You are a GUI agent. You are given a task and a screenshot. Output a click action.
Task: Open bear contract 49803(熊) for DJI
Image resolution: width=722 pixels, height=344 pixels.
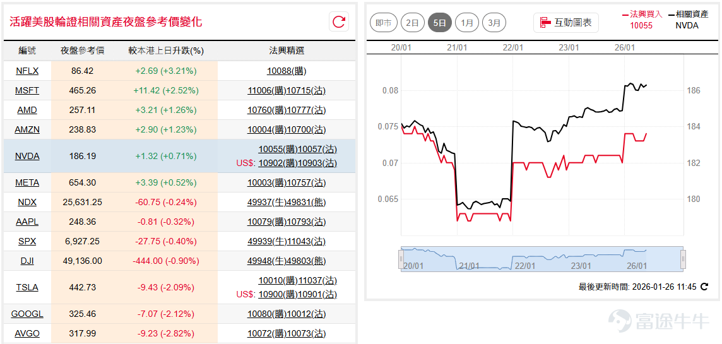pos(305,261)
